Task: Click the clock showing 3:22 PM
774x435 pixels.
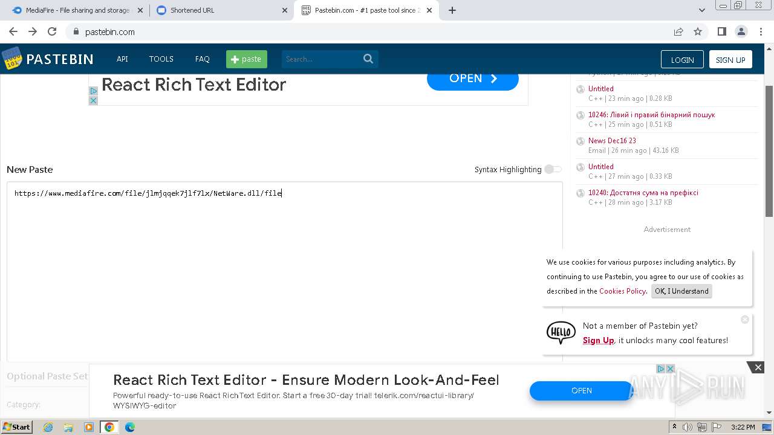Action: coord(743,427)
